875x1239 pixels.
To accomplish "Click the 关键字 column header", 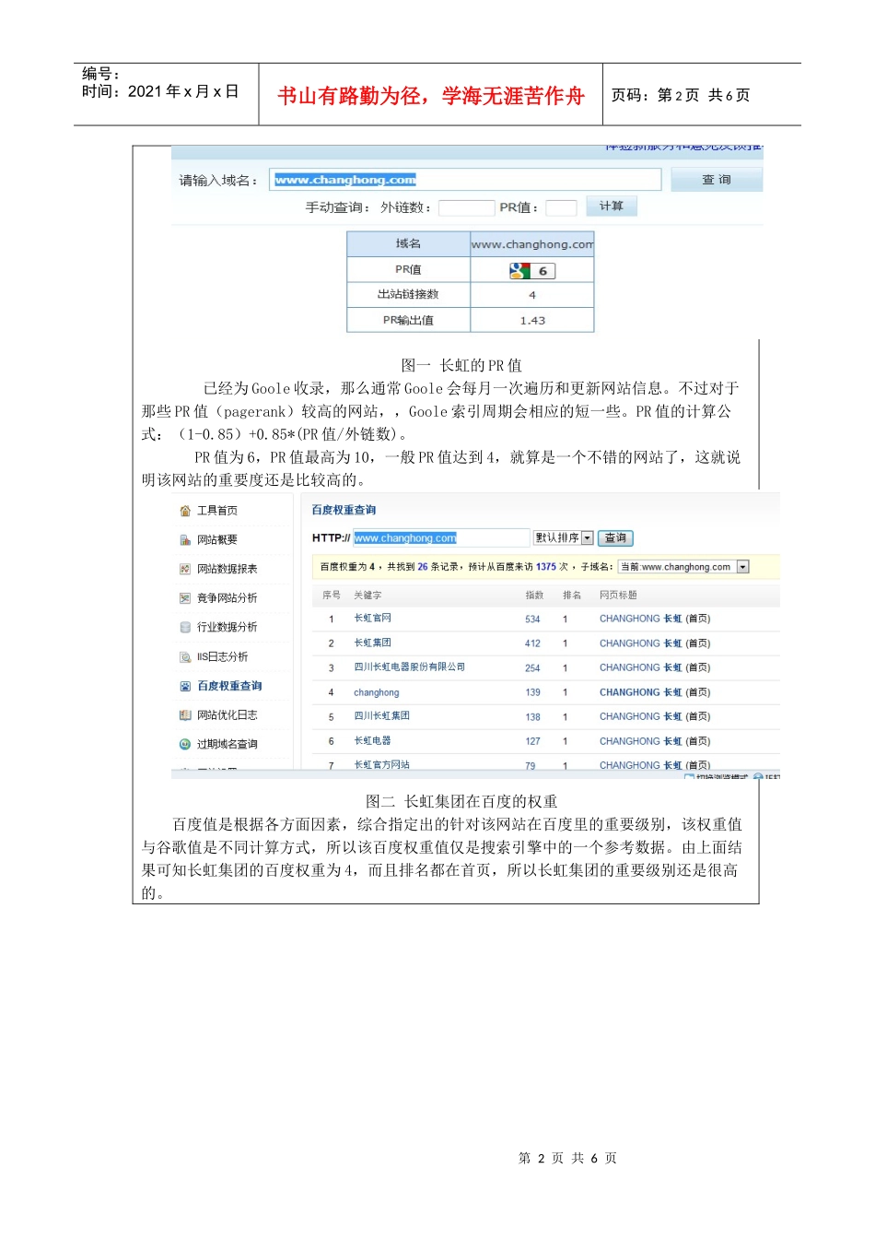I will (367, 596).
